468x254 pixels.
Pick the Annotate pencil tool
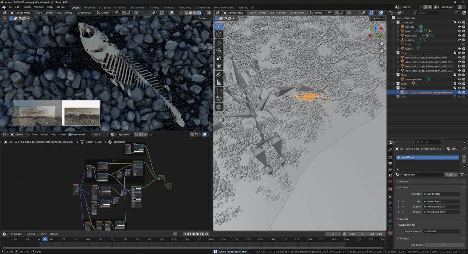click(x=218, y=74)
